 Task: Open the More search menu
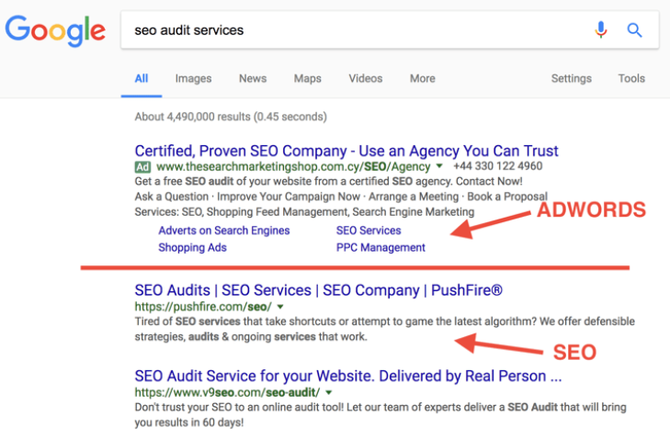(423, 79)
